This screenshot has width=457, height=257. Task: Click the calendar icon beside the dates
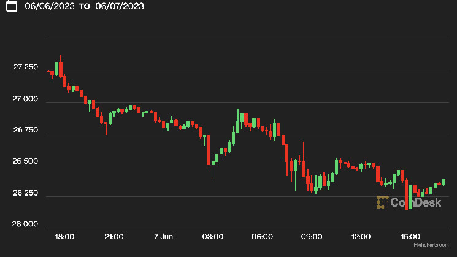point(11,6)
